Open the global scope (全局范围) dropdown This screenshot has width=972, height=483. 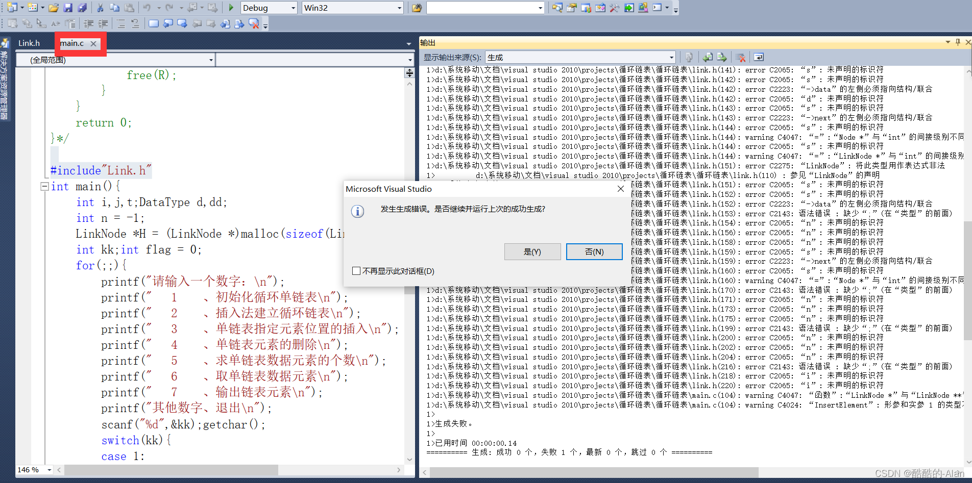point(211,60)
